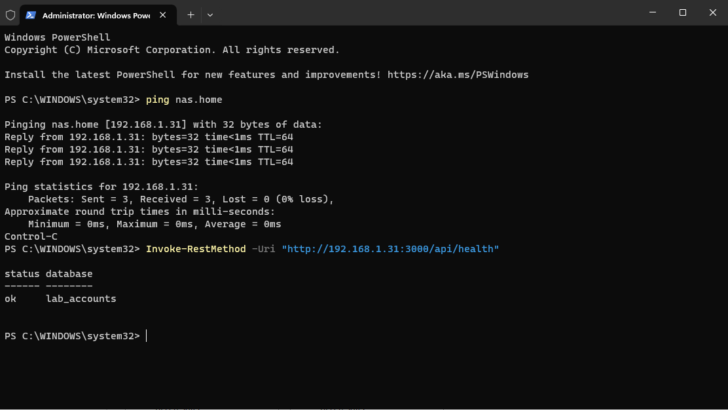Expand the new tab profiles dropdown
The width and height of the screenshot is (728, 410).
210,15
